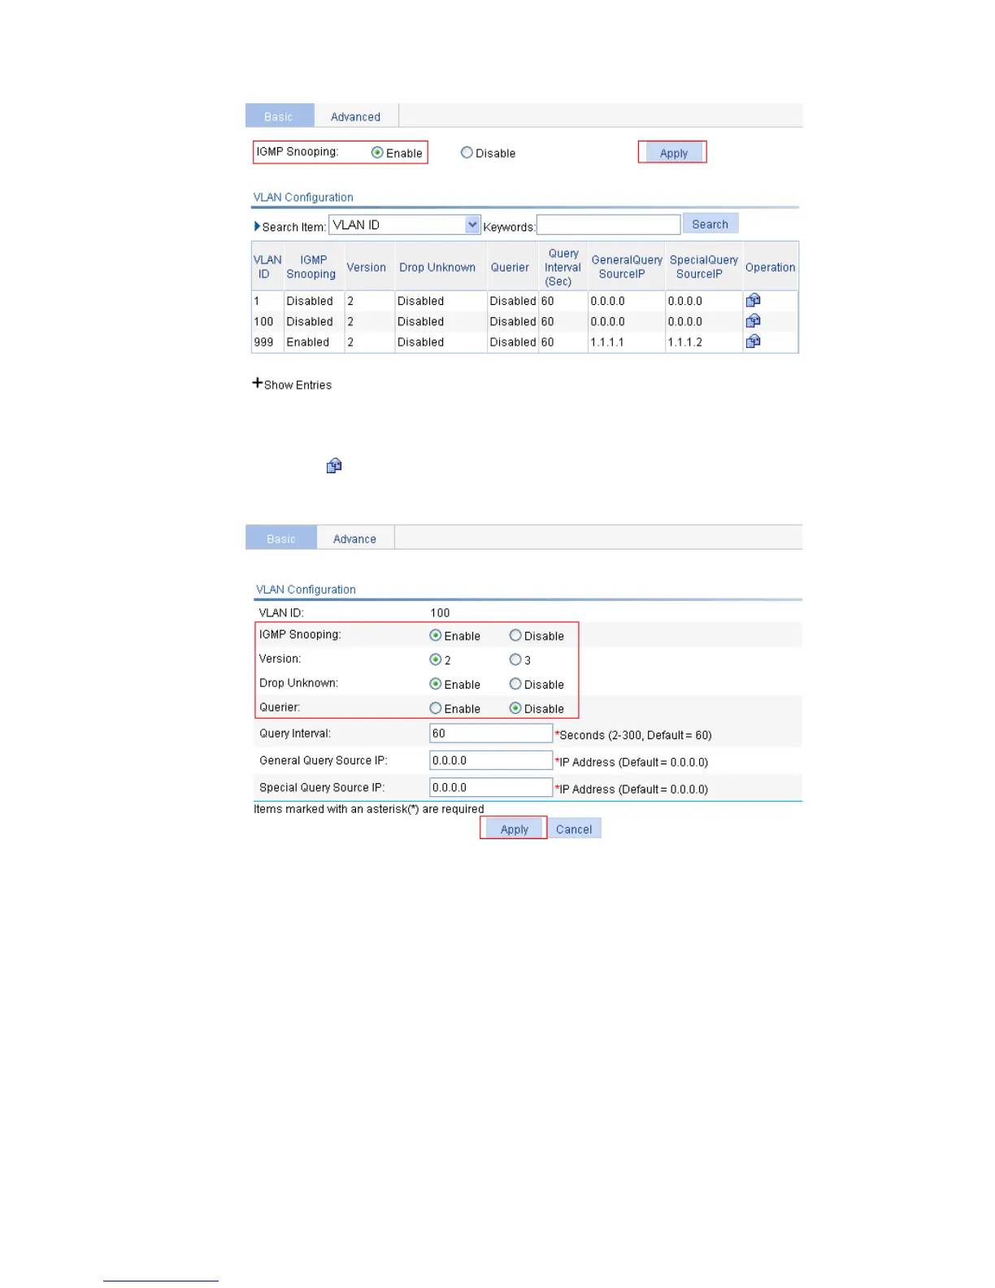Switch to the upper Basic tab
Screen dimensions: 995x1288
point(279,116)
